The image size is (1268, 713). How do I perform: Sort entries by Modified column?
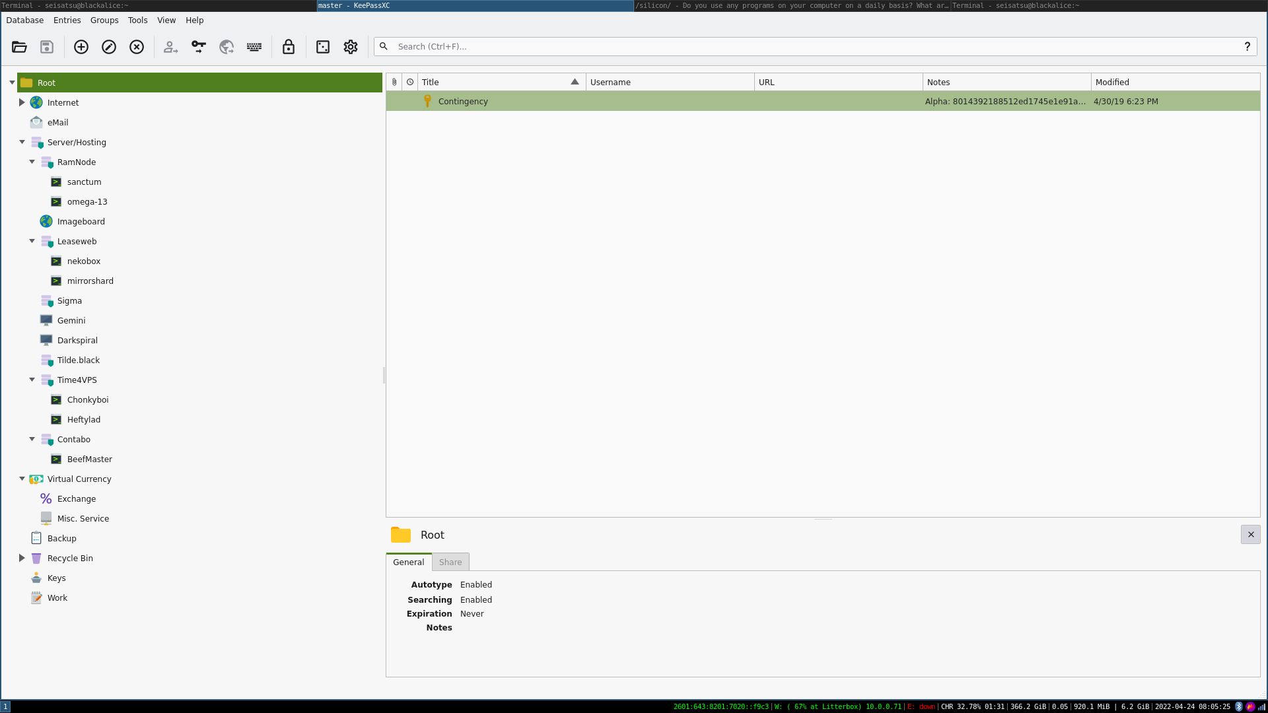pos(1175,83)
